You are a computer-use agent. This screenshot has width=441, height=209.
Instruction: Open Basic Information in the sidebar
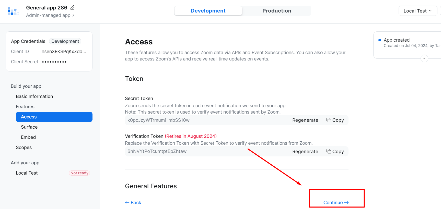coord(34,96)
